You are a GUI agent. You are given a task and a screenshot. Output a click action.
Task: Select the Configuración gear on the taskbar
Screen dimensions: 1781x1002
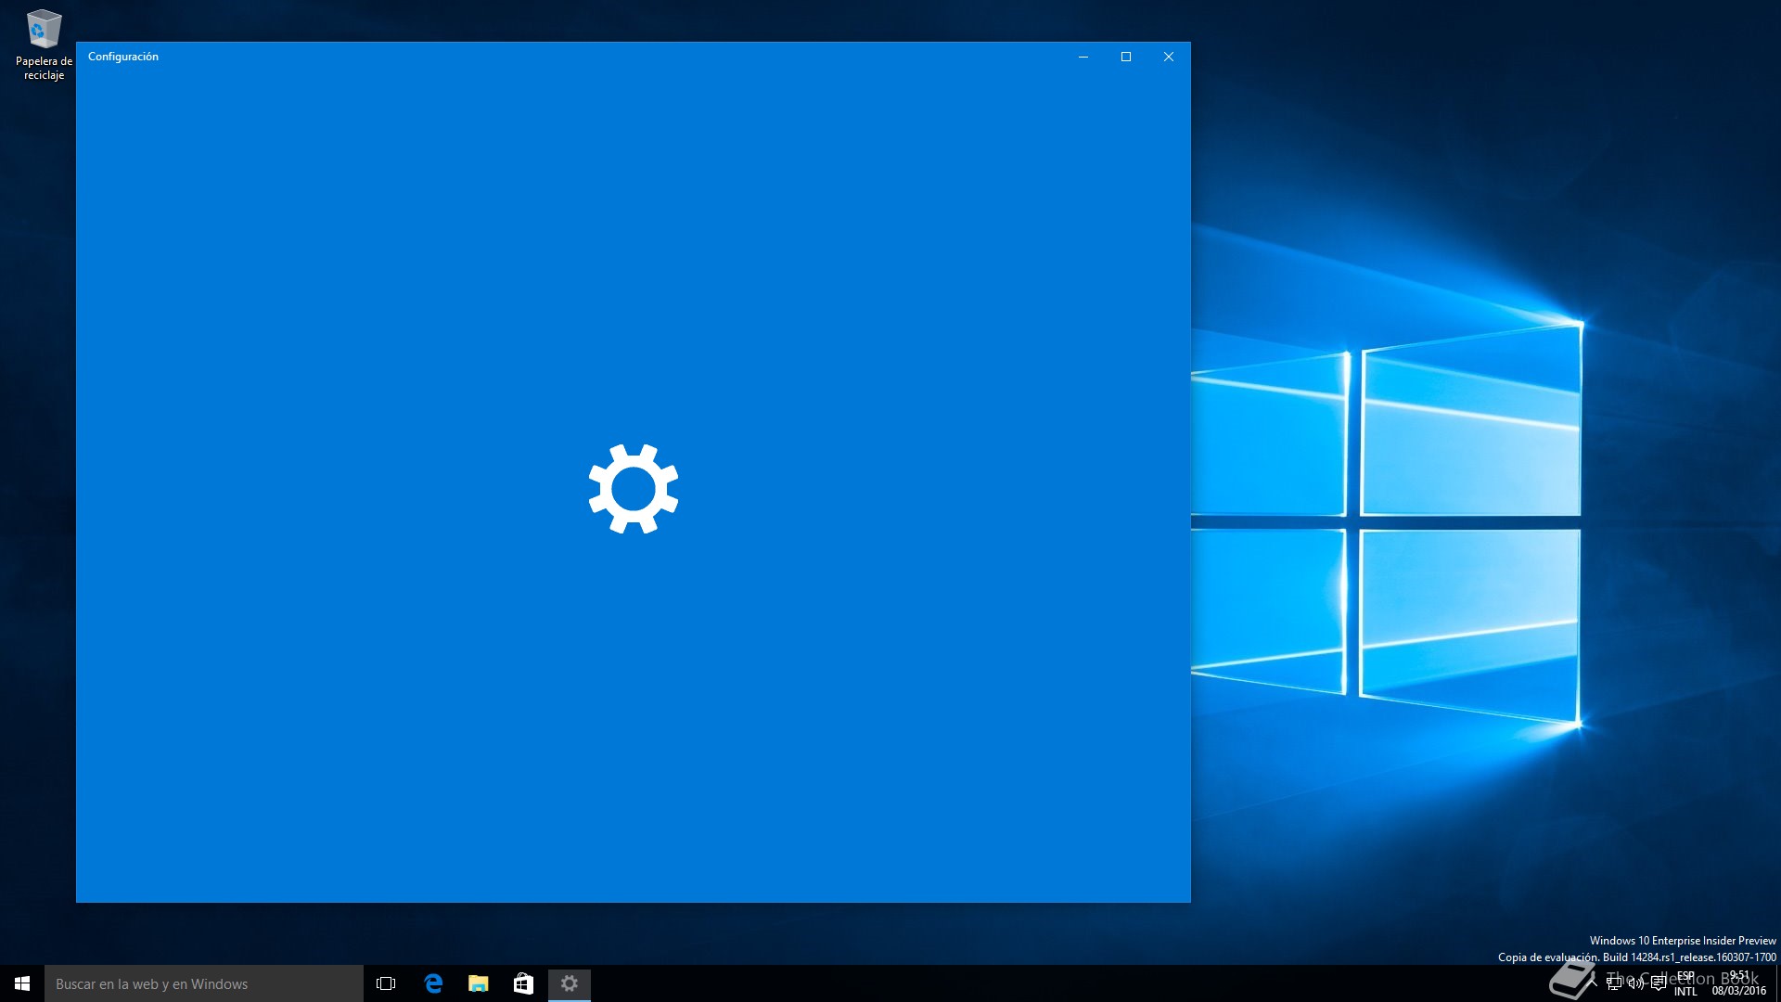point(570,983)
